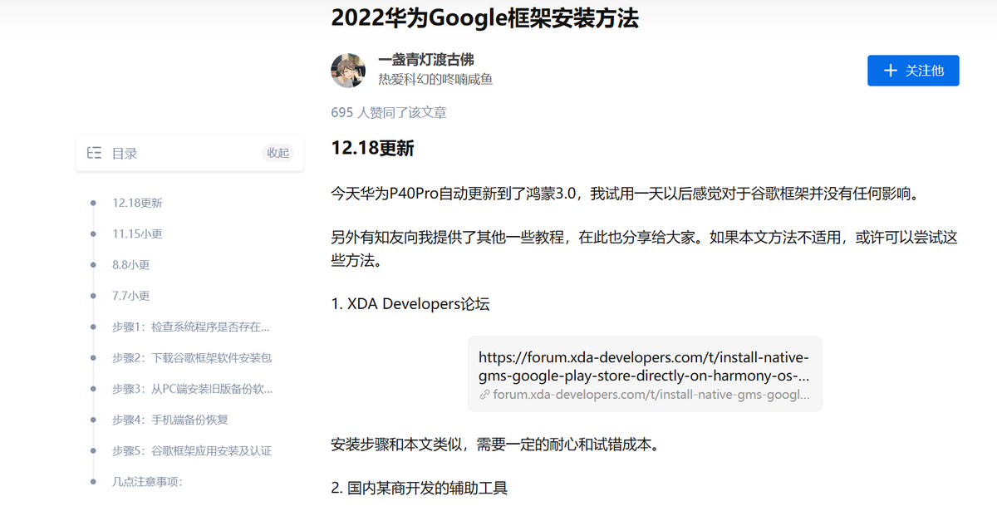Click the 1. XDA Developers论坛 line
The height and width of the screenshot is (511, 997).
(410, 303)
